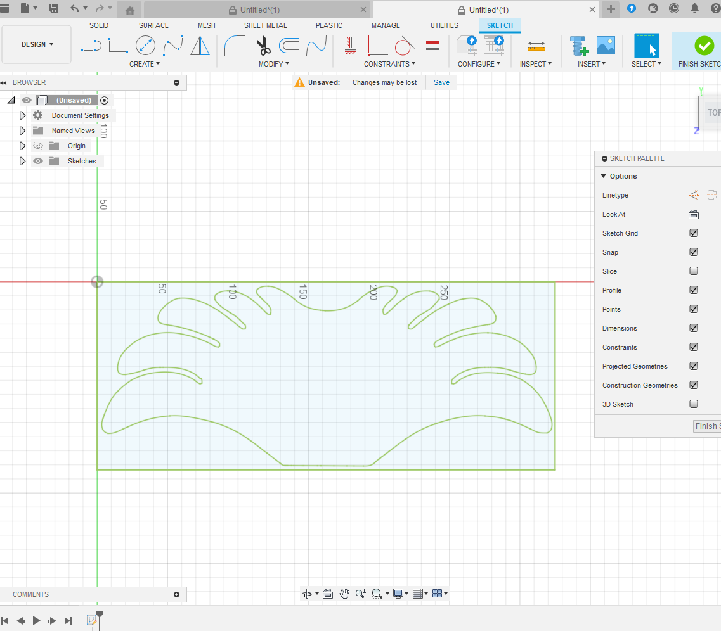This screenshot has width=721, height=631.
Task: Switch to the UTILITIES tab
Action: (444, 26)
